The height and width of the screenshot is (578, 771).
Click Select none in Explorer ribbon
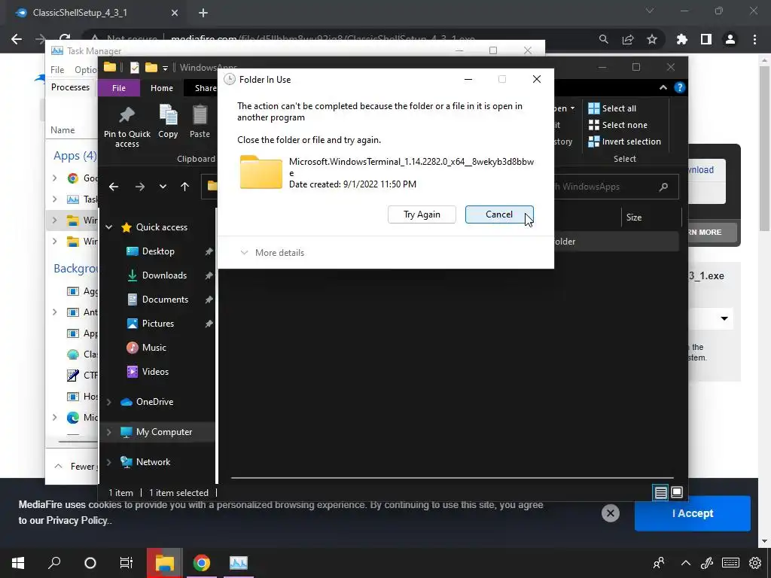[x=617, y=125]
